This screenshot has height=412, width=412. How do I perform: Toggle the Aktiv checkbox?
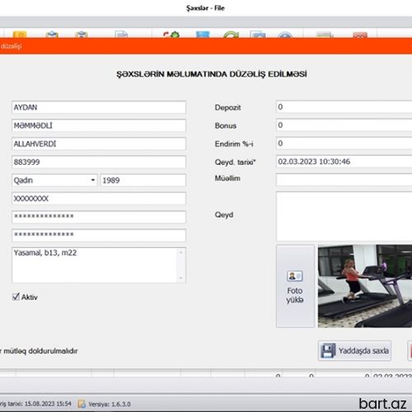coord(16,297)
